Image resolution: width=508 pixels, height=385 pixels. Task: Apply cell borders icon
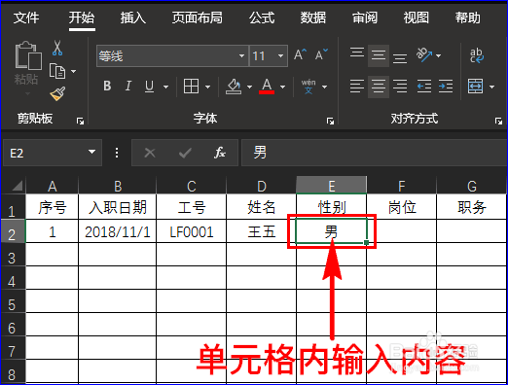pyautogui.click(x=191, y=87)
